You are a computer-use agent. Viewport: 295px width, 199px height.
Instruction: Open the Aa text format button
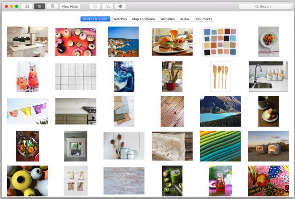(x=107, y=6)
